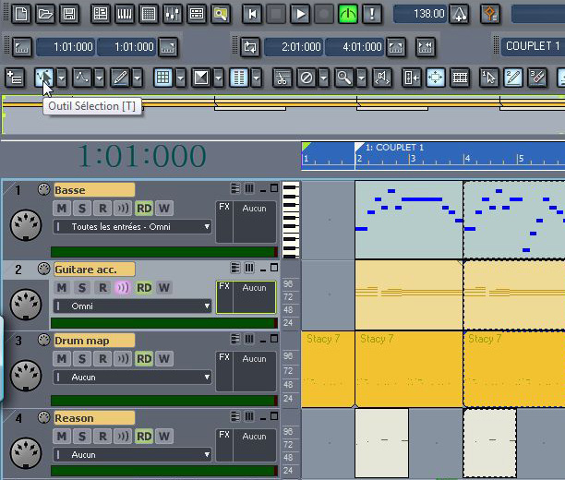Select the mute tool icon

(307, 78)
